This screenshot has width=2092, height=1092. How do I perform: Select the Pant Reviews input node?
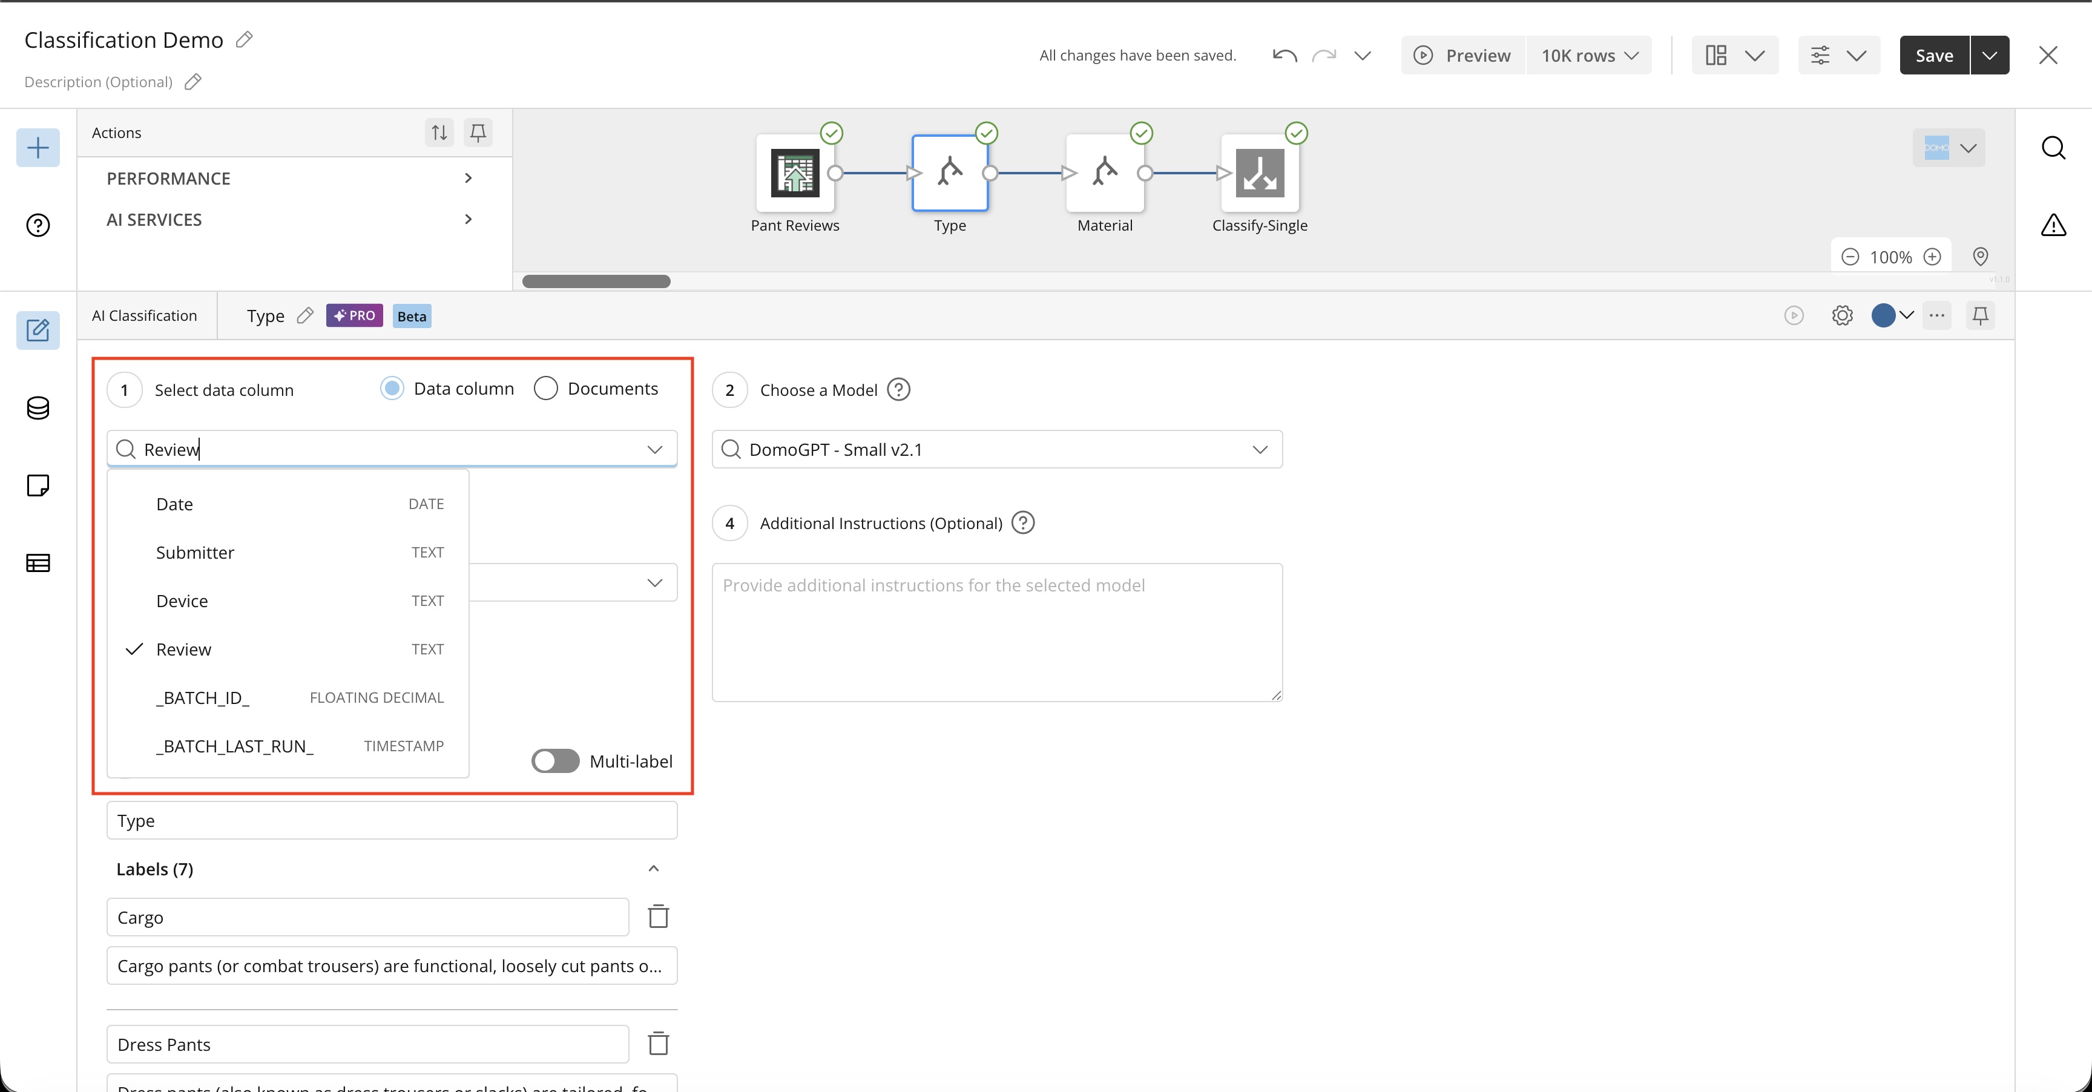pyautogui.click(x=795, y=173)
